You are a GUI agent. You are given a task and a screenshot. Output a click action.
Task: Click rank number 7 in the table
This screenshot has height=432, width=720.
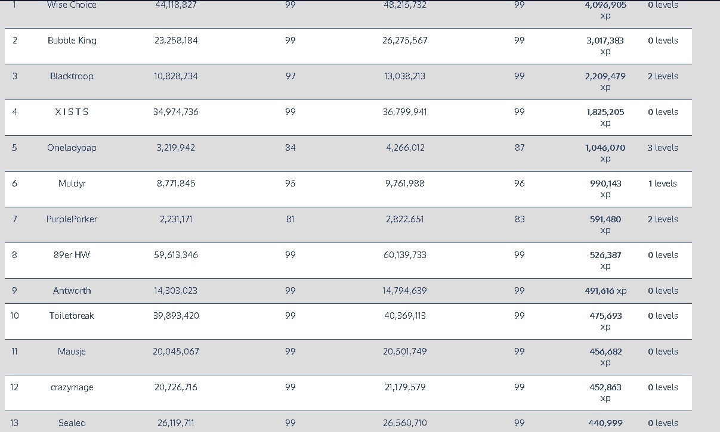click(15, 219)
